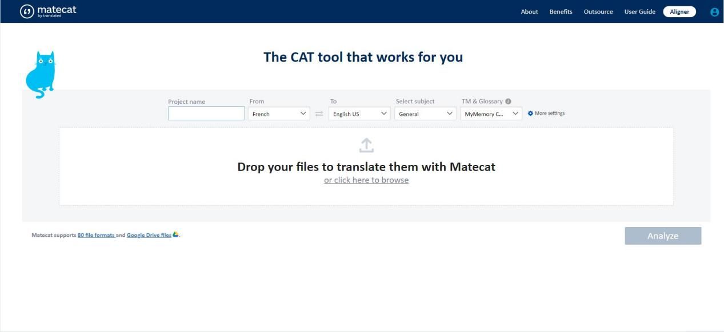Screen dimensions: 724x332
Task: Click the 'Project name' label
Action: tap(186, 102)
